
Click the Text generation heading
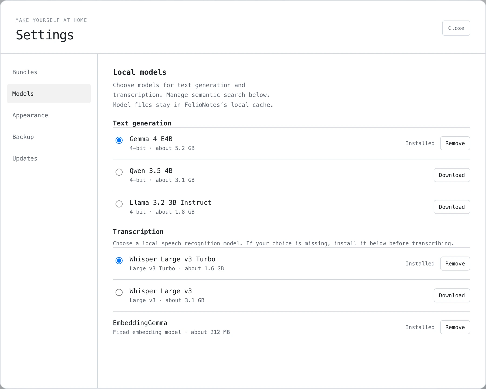click(142, 123)
